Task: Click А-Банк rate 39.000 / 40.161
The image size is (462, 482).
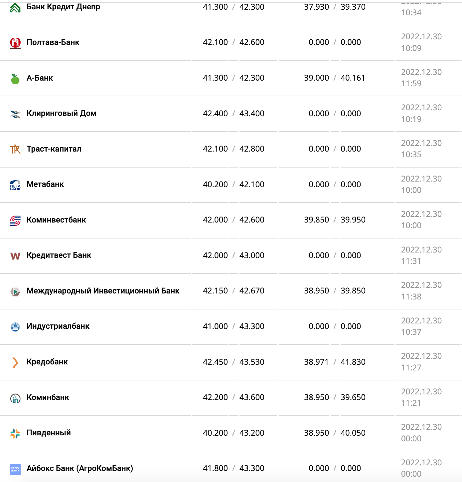Action: [335, 78]
